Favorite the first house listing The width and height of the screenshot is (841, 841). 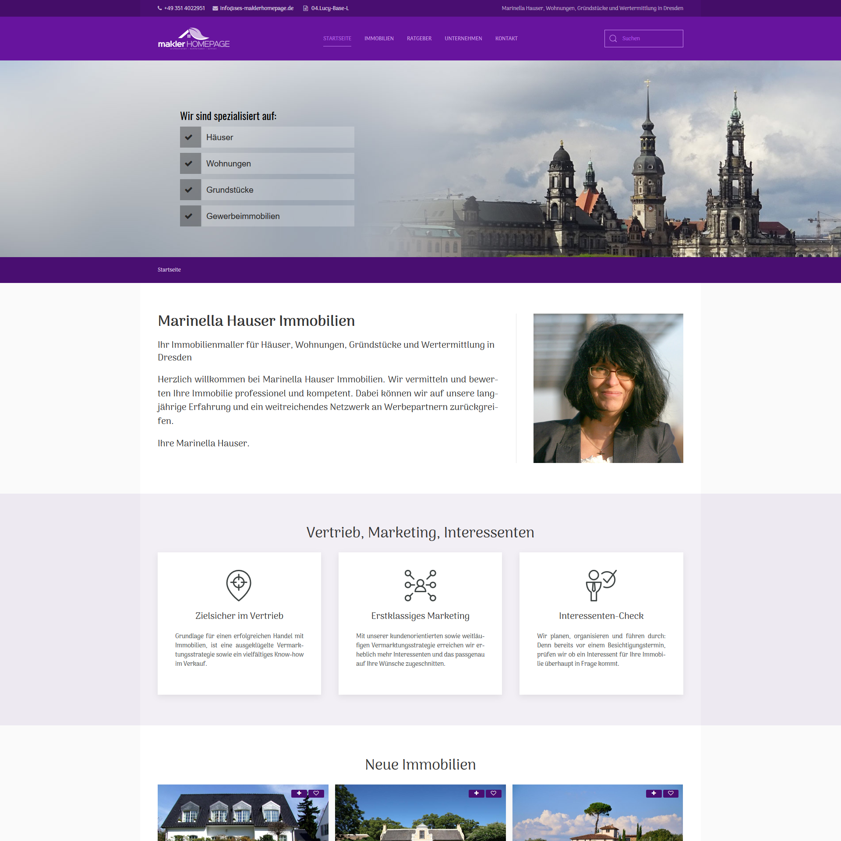tap(316, 793)
